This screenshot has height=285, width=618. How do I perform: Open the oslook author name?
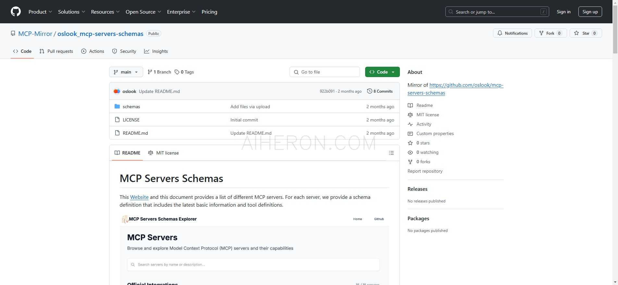tap(129, 91)
